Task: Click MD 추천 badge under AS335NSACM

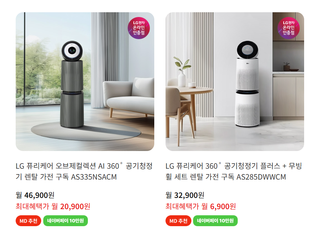Action: [x=28, y=221]
